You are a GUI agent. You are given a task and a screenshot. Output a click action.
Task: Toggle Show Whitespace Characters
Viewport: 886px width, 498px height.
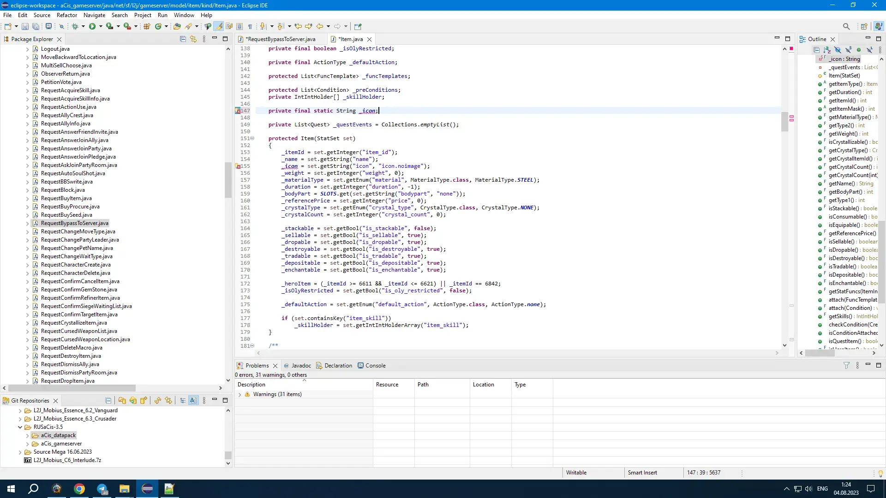click(x=250, y=26)
